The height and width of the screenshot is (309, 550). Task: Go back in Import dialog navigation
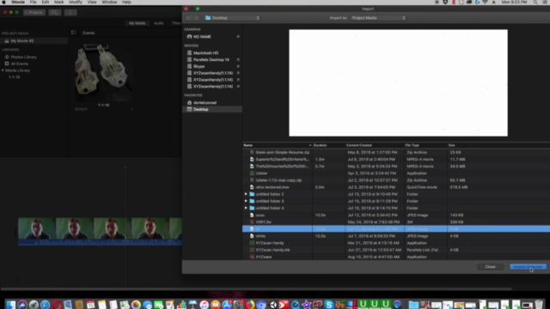188,18
